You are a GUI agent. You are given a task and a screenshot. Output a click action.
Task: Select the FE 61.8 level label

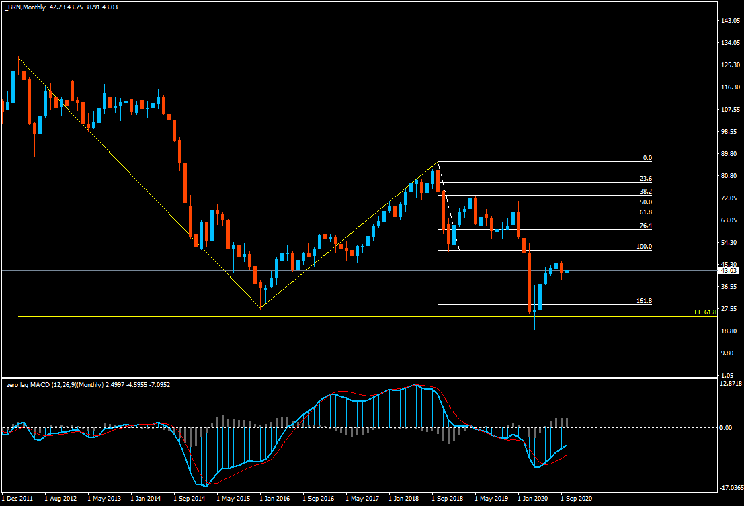[705, 312]
